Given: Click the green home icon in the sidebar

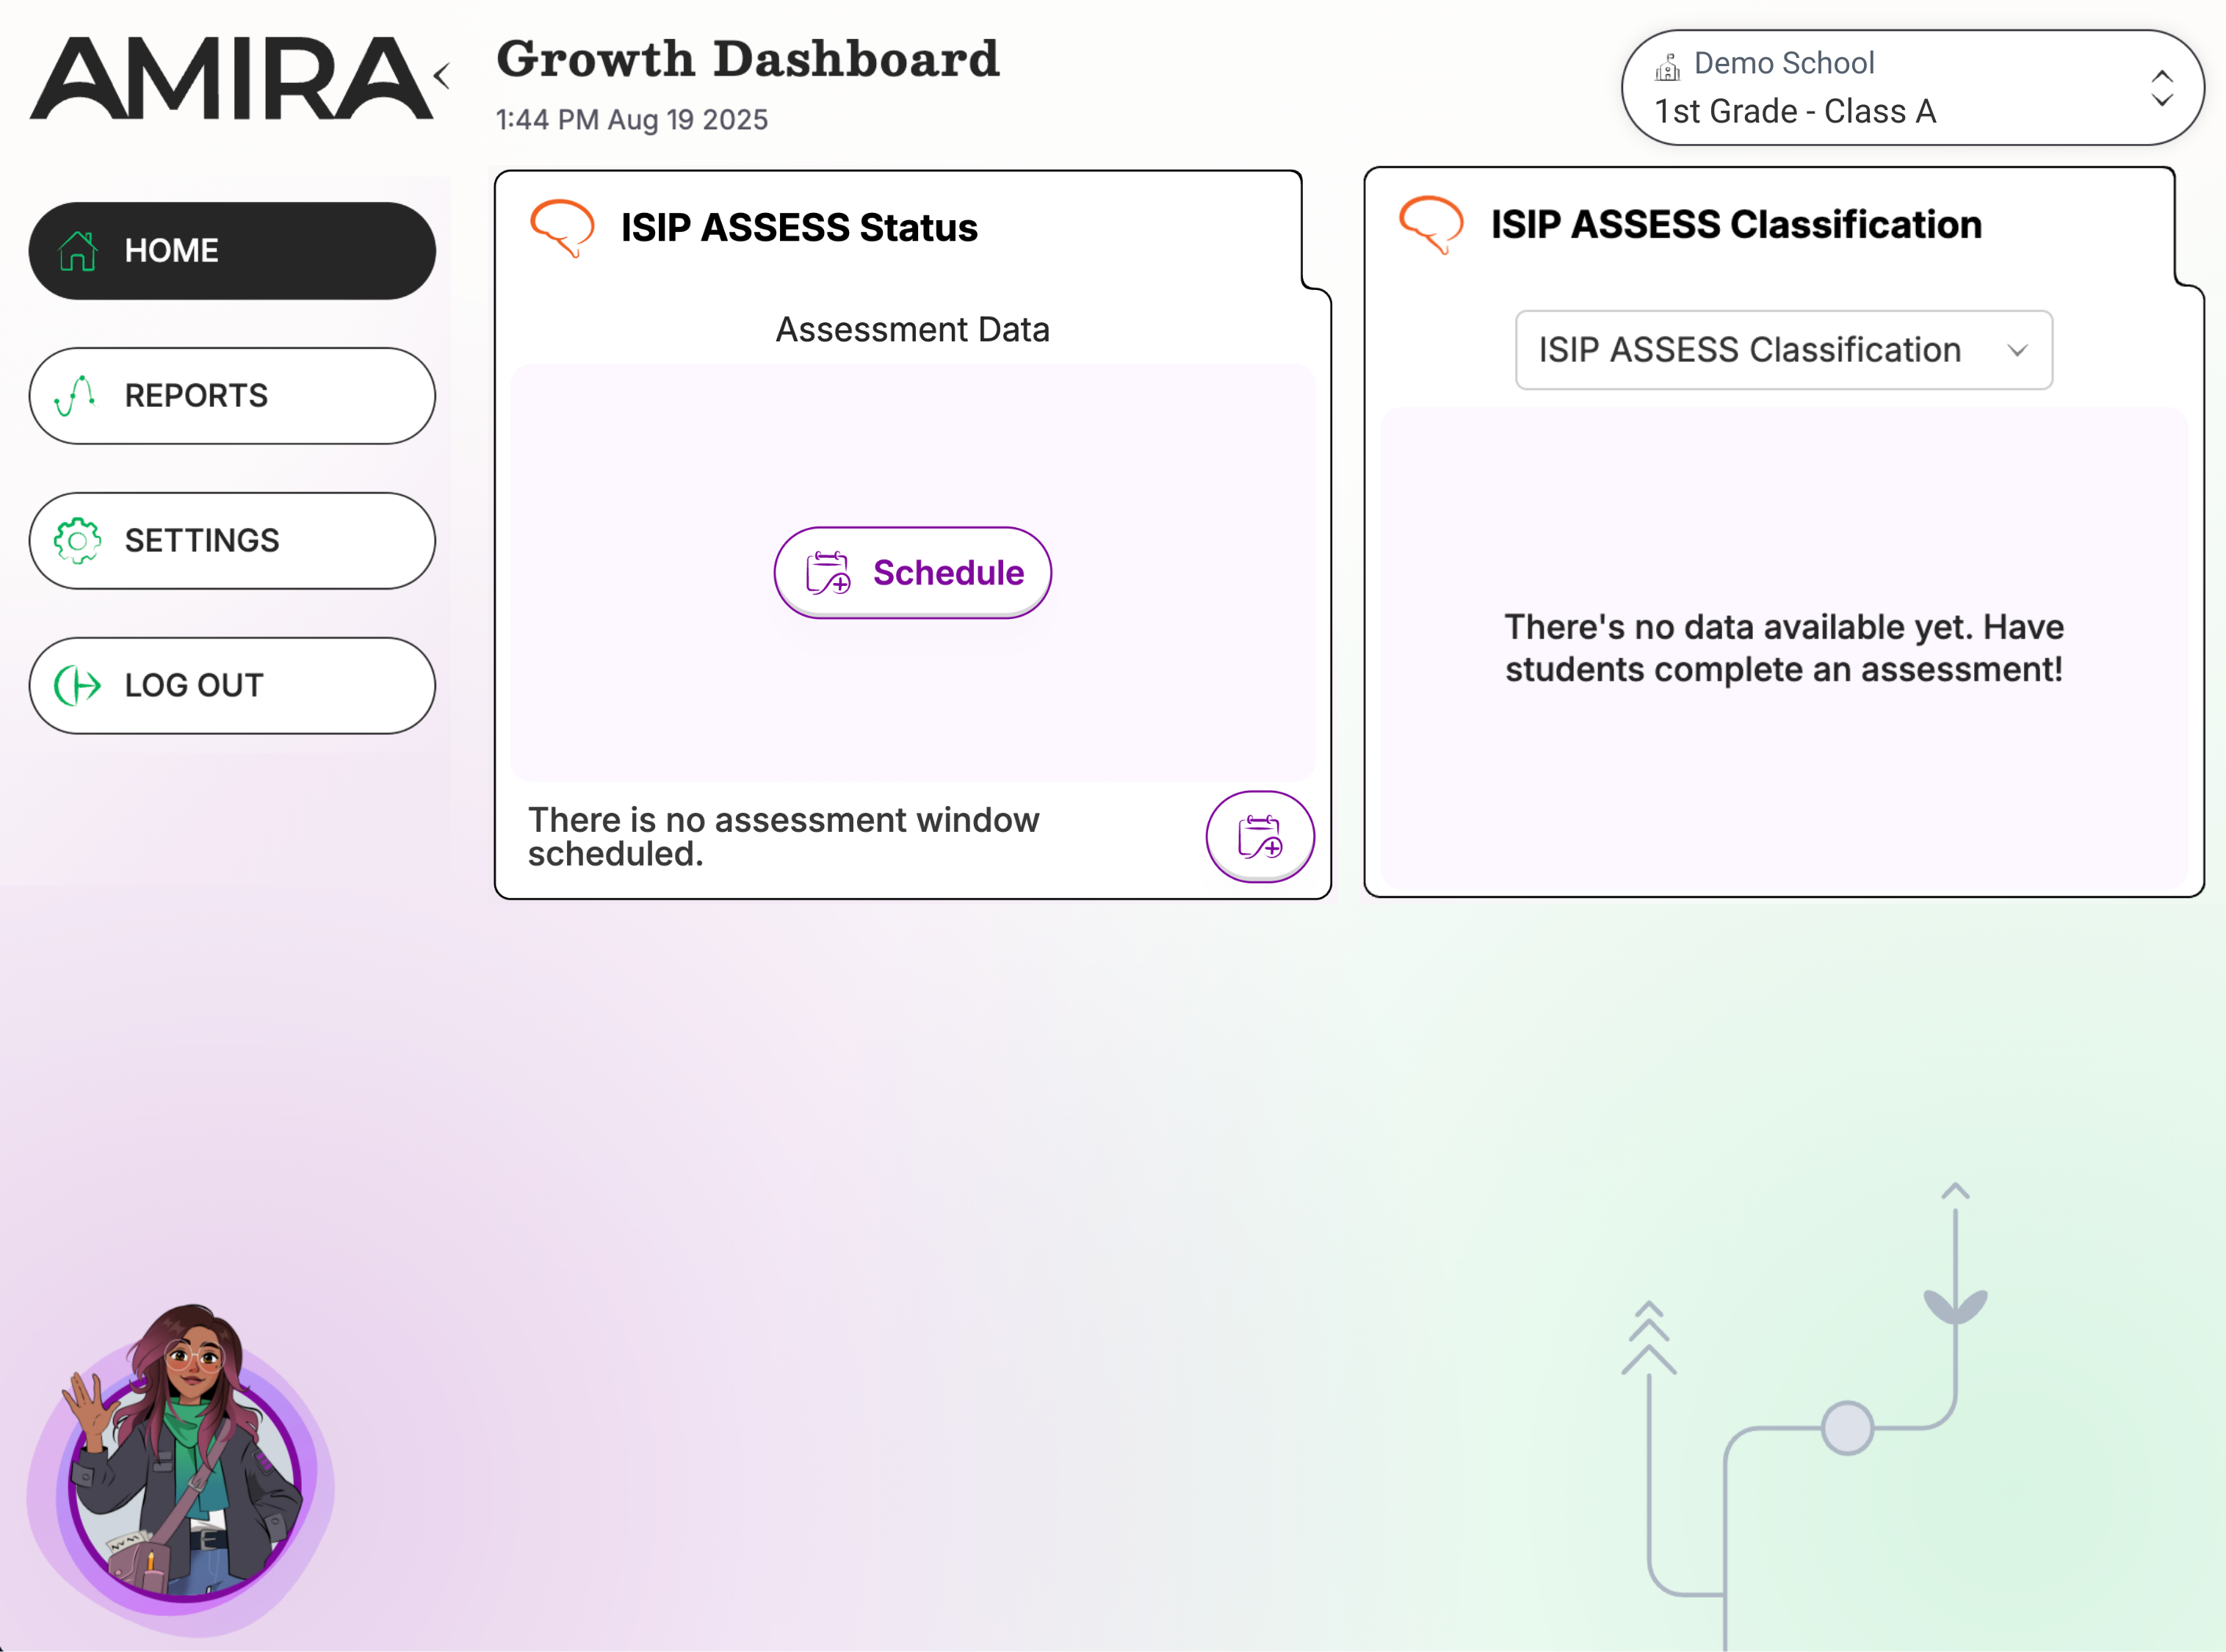Looking at the screenshot, I should coord(78,251).
